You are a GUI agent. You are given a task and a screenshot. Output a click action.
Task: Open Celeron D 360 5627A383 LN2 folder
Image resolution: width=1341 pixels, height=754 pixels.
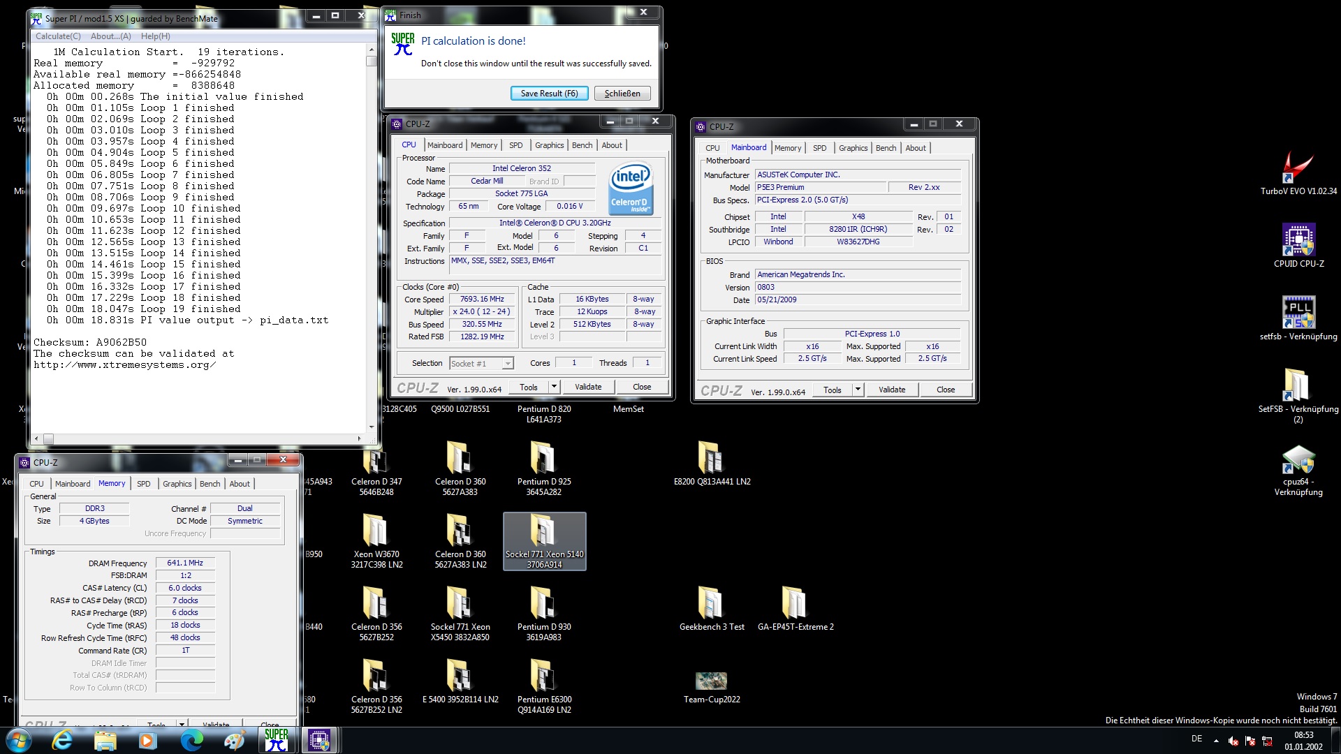coord(460,542)
